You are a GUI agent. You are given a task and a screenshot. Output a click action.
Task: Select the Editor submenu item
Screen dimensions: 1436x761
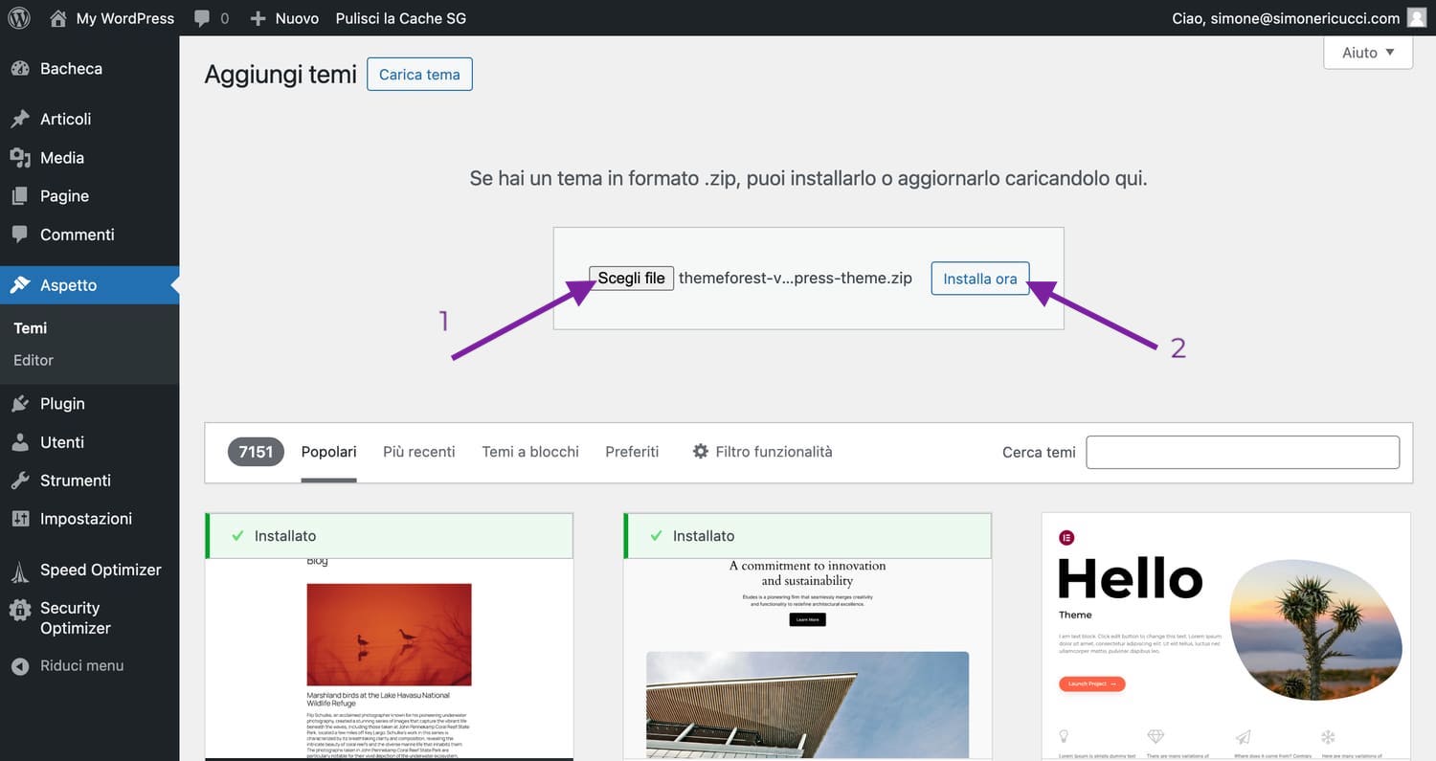pos(34,360)
